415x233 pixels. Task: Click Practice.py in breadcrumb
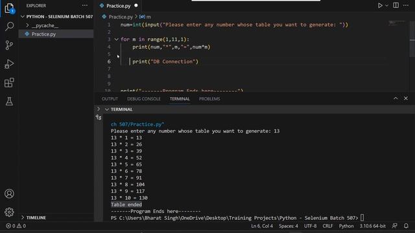tap(121, 17)
